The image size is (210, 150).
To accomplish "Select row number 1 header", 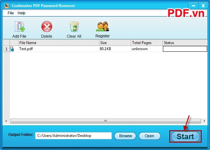I will click(x=6, y=49).
